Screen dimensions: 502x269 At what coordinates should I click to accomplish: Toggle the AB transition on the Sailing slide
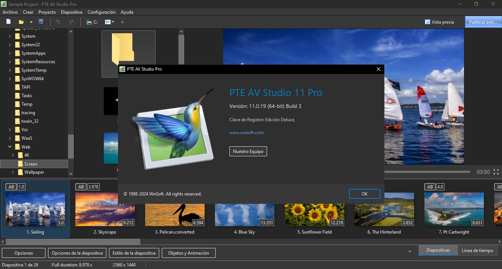point(11,187)
